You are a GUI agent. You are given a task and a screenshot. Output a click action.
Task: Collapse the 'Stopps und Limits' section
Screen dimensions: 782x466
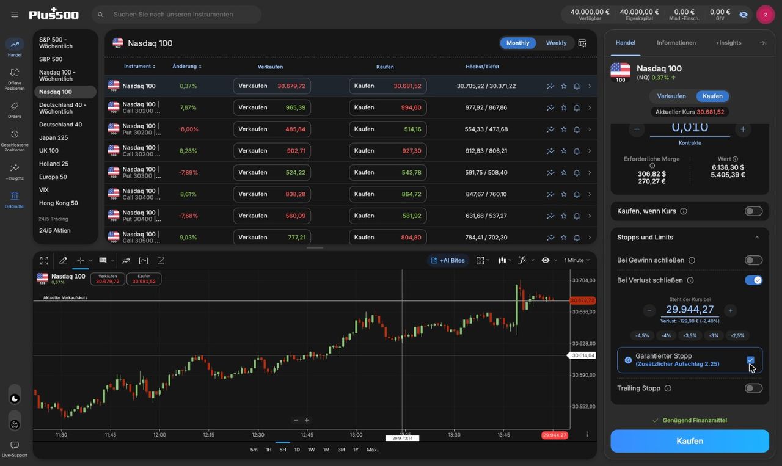point(757,238)
